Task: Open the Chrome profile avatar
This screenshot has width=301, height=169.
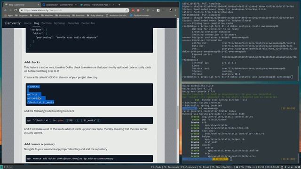Action: (170, 10)
